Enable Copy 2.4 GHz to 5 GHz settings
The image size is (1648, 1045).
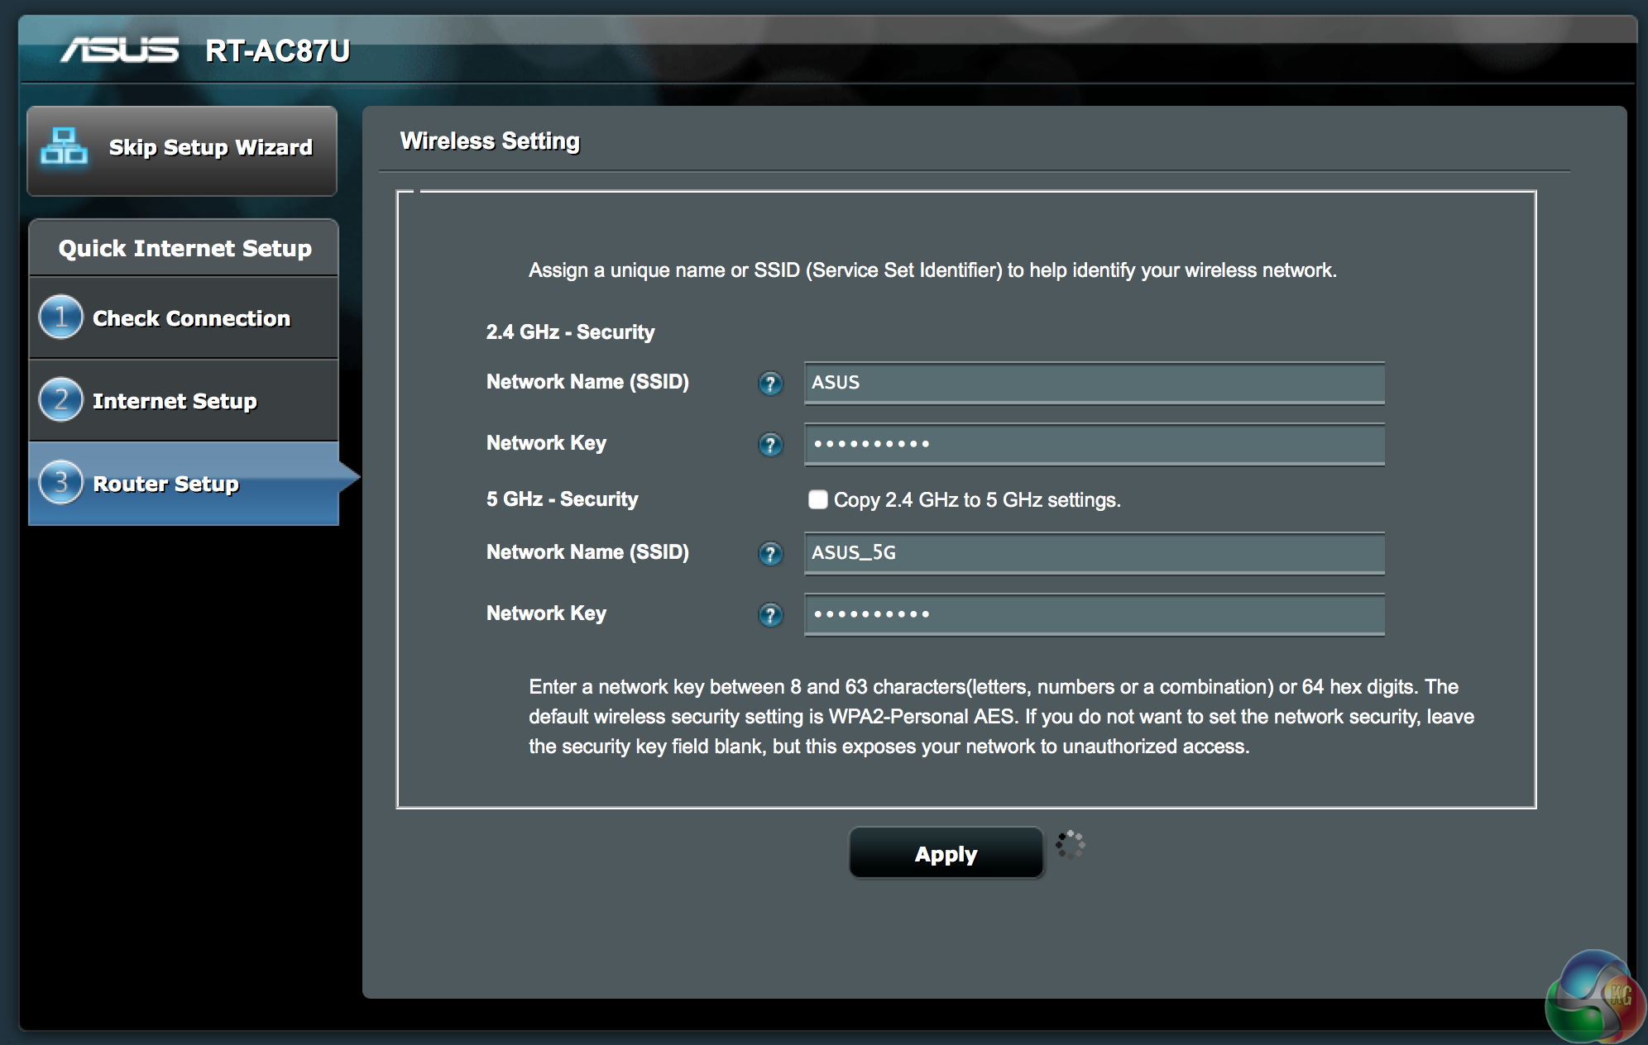pos(817,499)
